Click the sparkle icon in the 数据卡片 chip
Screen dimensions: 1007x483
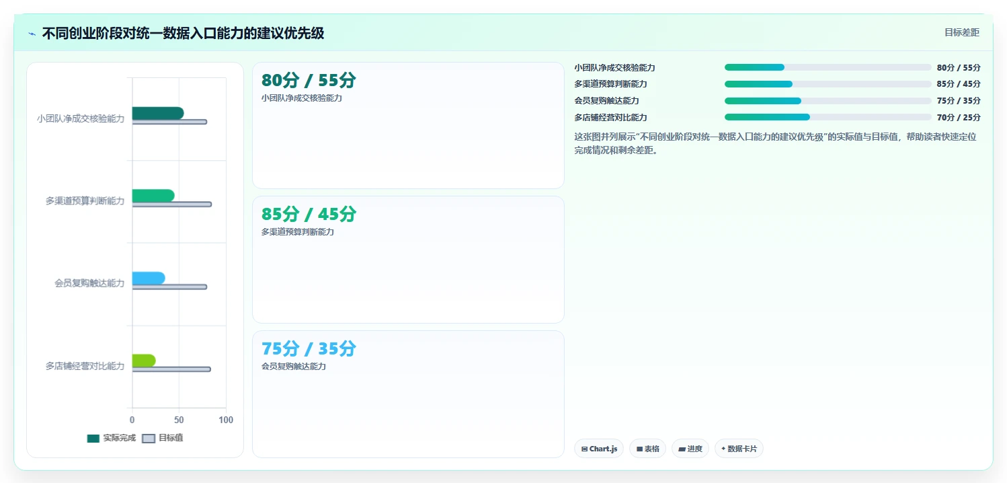pyautogui.click(x=723, y=449)
